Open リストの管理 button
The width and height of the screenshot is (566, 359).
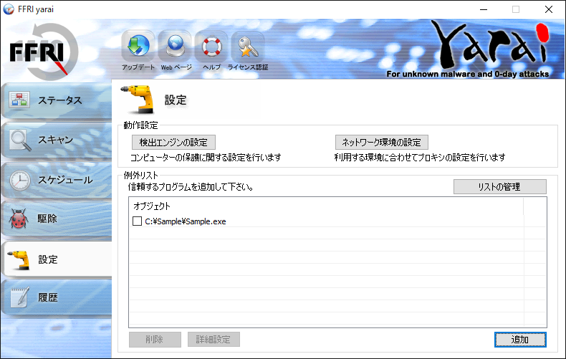[x=500, y=187]
